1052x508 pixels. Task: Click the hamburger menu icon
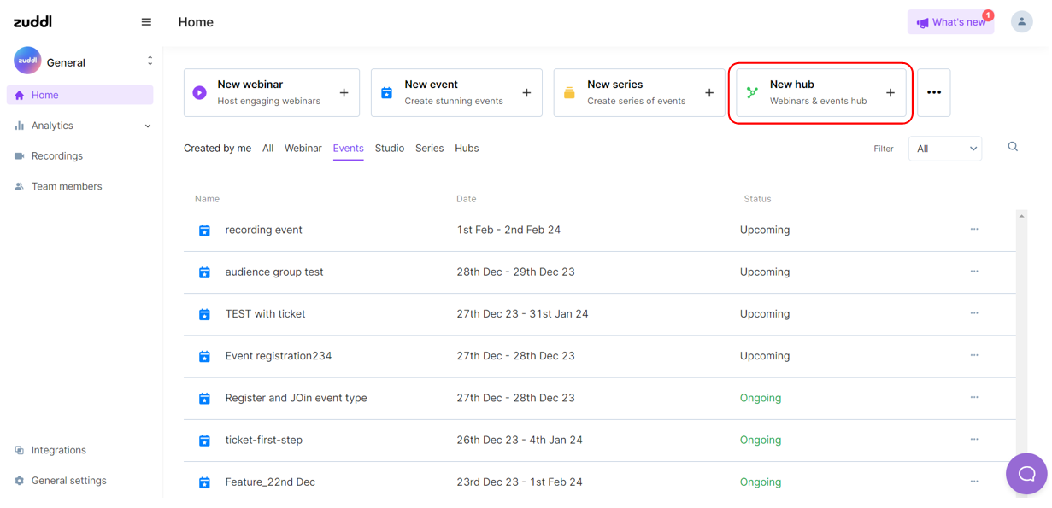point(146,22)
